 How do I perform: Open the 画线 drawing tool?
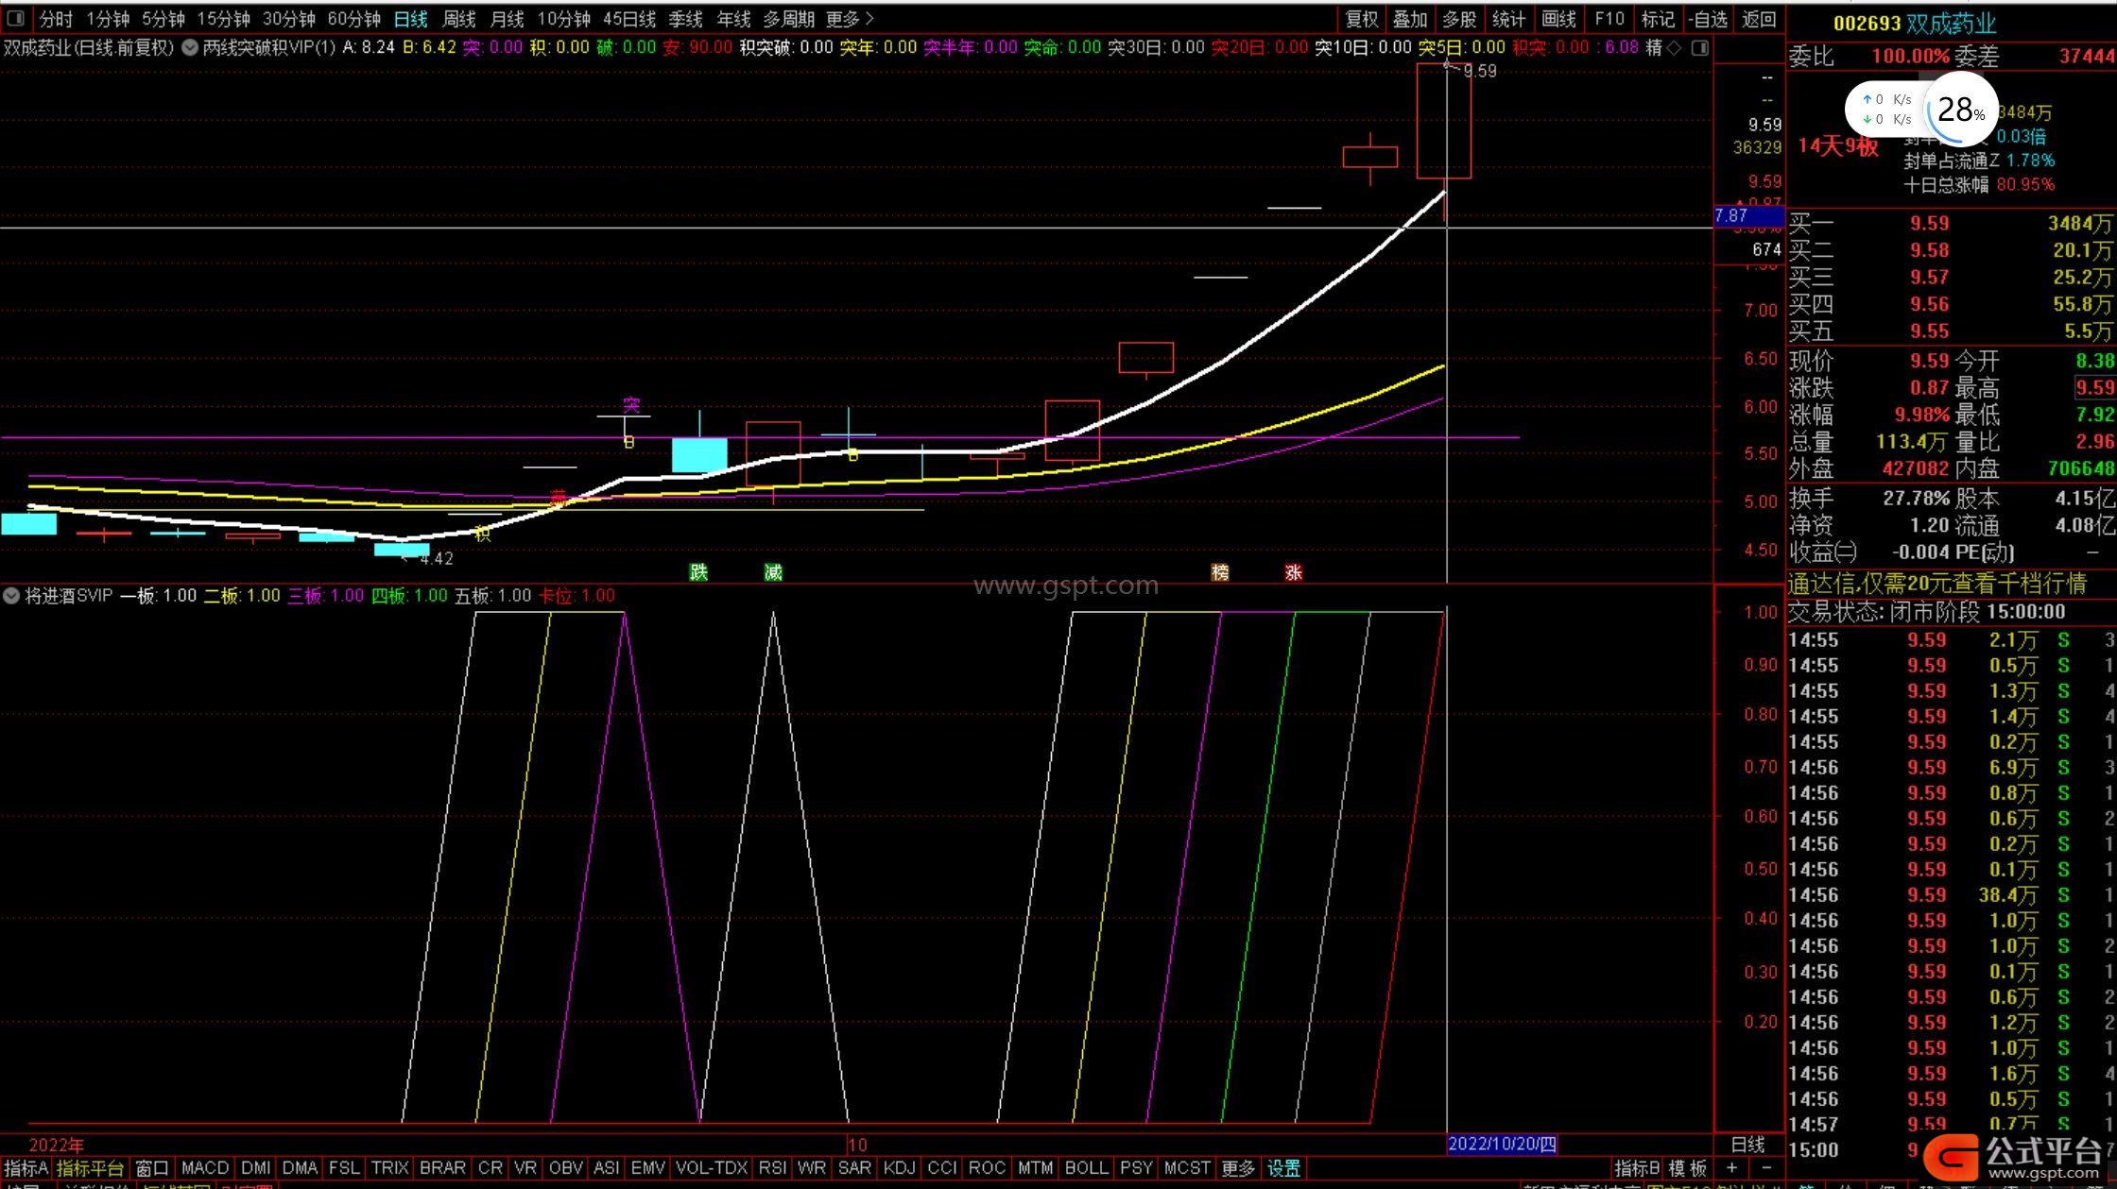[x=1558, y=19]
